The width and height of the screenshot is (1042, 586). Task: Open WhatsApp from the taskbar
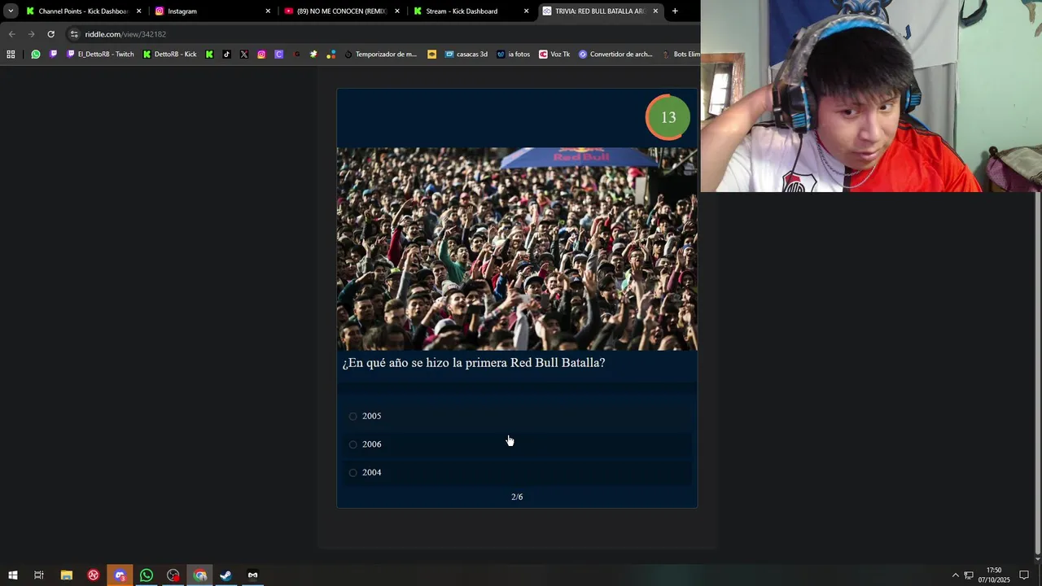147,575
